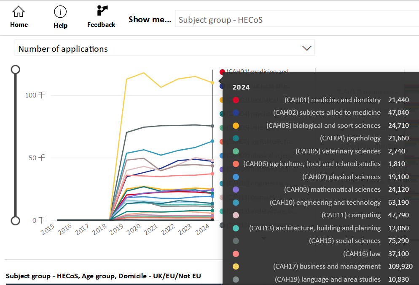Click the 2019 label on the x-axis
The width and height of the screenshot is (419, 285).
116,230
